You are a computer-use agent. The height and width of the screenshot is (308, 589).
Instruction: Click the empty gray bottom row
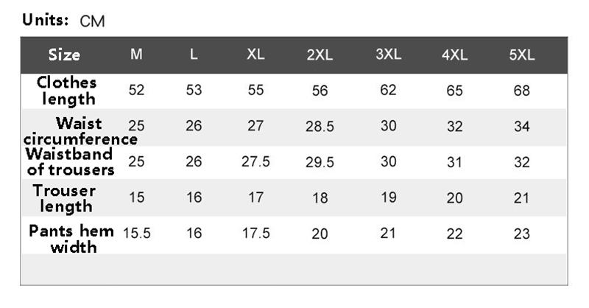[x=294, y=269]
